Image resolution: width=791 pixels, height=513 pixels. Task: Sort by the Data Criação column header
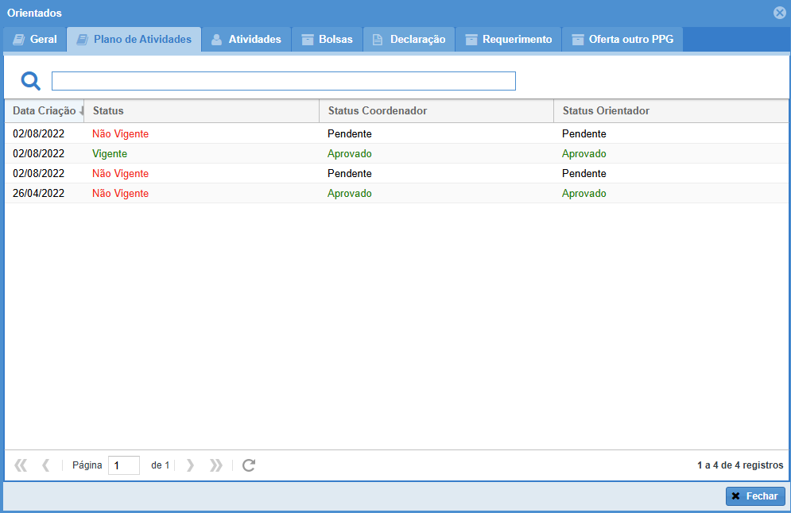(45, 111)
